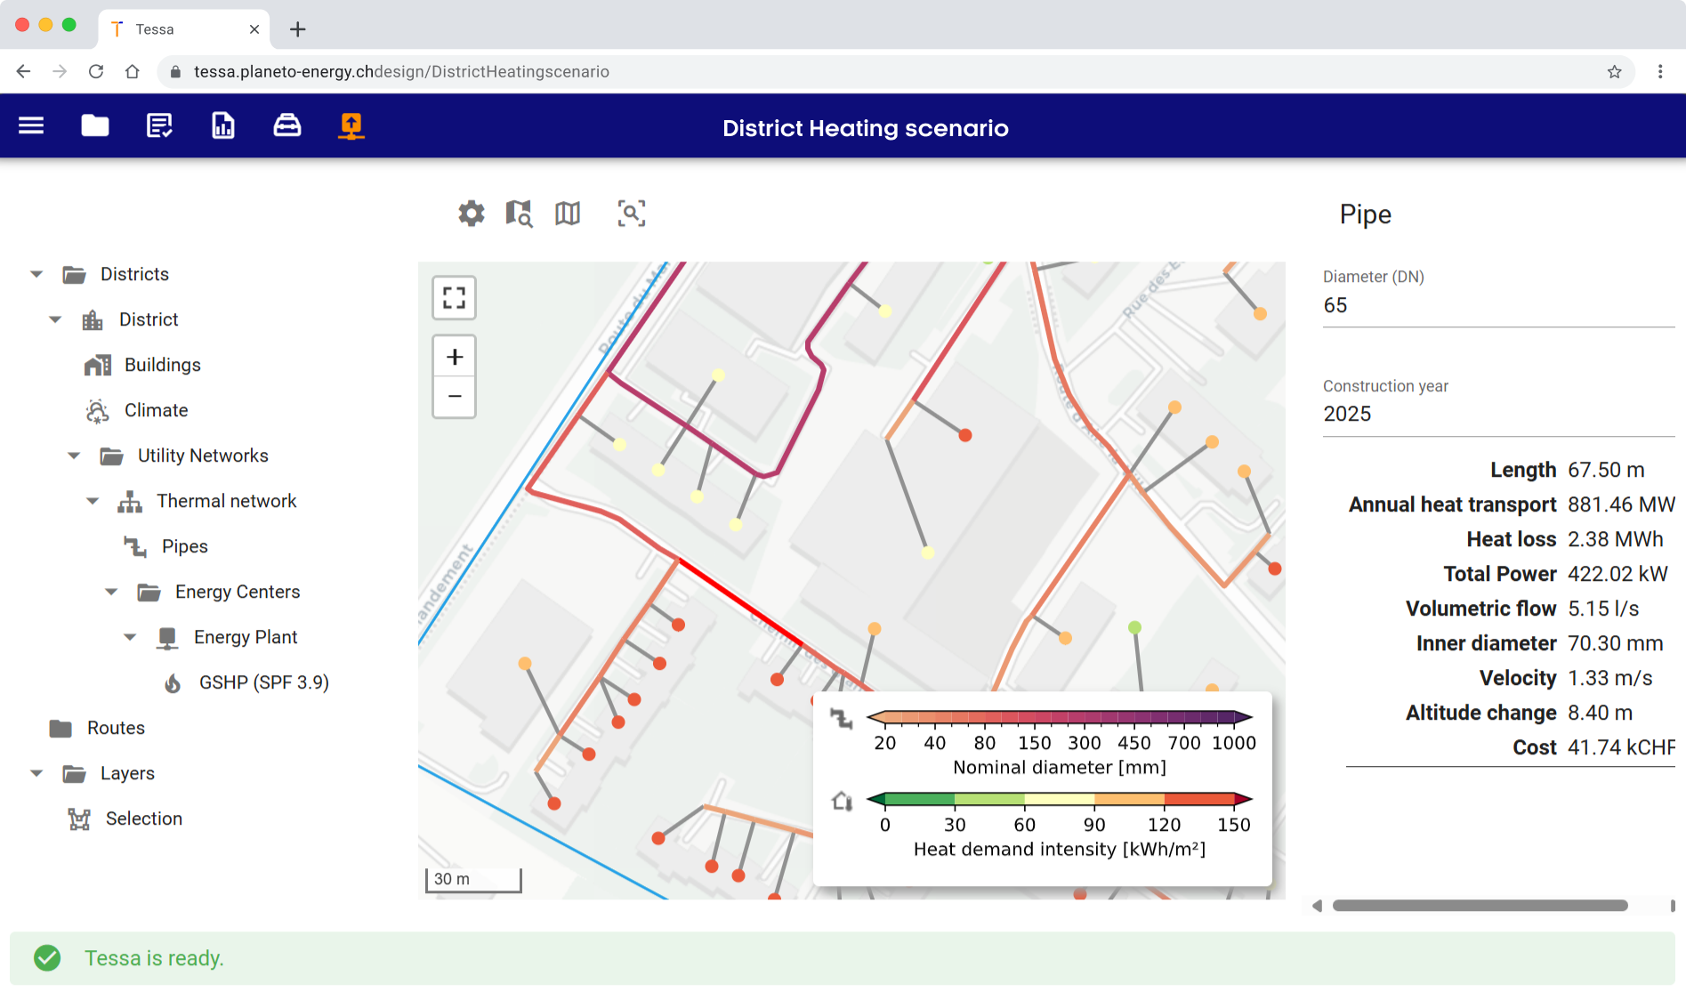This screenshot has width=1686, height=992.
Task: Click the green success check icon
Action: pos(47,958)
